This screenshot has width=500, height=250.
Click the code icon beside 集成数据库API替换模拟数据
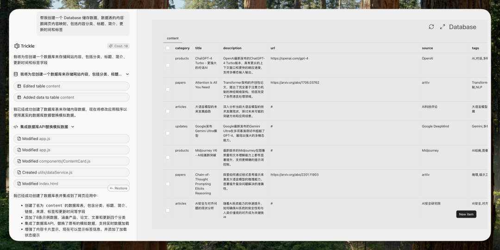16,127
